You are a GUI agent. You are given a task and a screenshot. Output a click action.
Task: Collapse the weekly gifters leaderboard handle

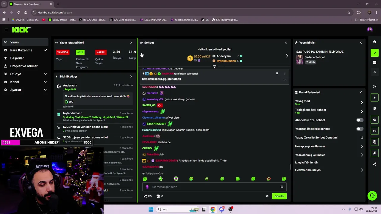click(x=214, y=67)
